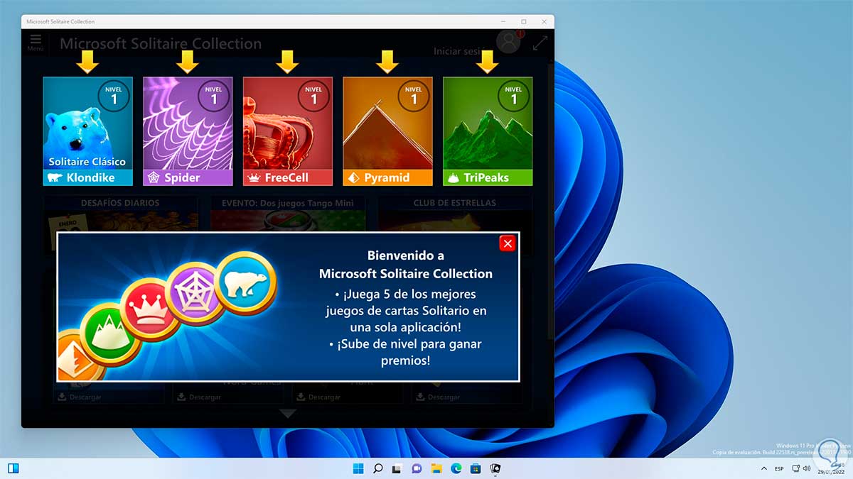Start the FreeCell game tile
This screenshot has height=479, width=853.
(288, 131)
